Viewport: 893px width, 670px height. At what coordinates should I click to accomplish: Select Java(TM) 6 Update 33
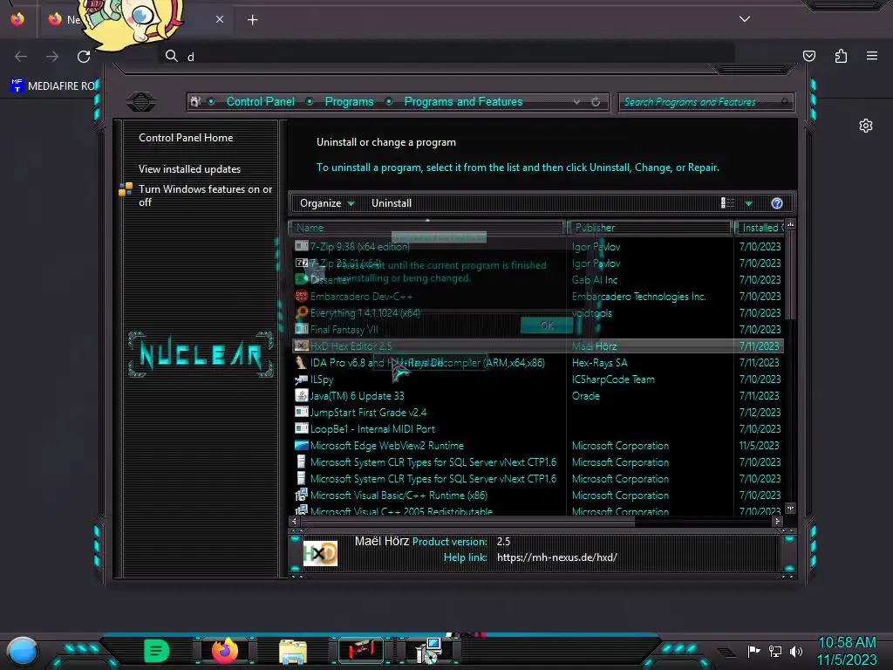click(x=357, y=396)
